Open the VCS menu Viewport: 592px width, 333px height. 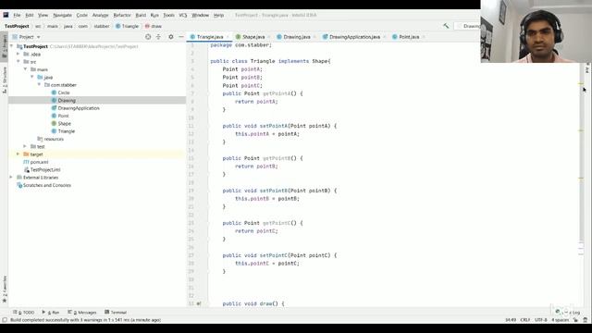coord(183,15)
